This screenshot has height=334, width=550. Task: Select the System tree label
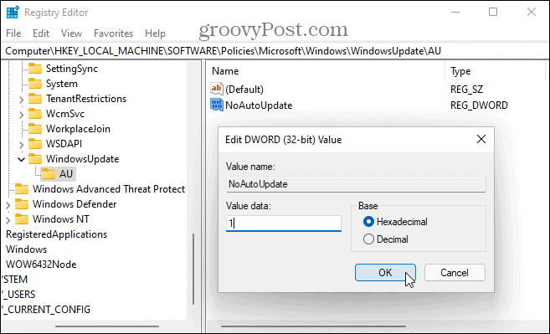coord(62,84)
